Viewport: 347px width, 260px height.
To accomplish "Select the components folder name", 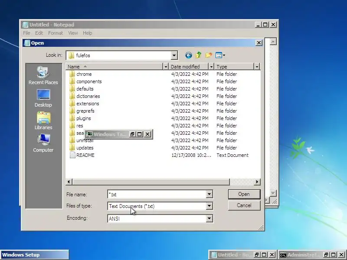I will point(89,81).
